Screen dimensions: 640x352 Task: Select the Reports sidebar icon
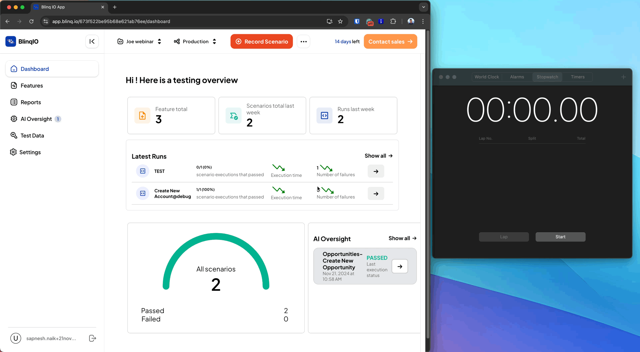13,102
